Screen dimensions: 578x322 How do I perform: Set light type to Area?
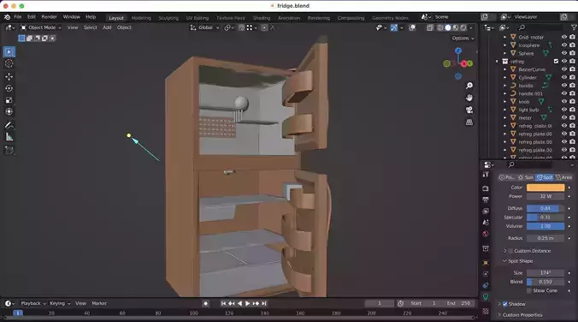(563, 177)
